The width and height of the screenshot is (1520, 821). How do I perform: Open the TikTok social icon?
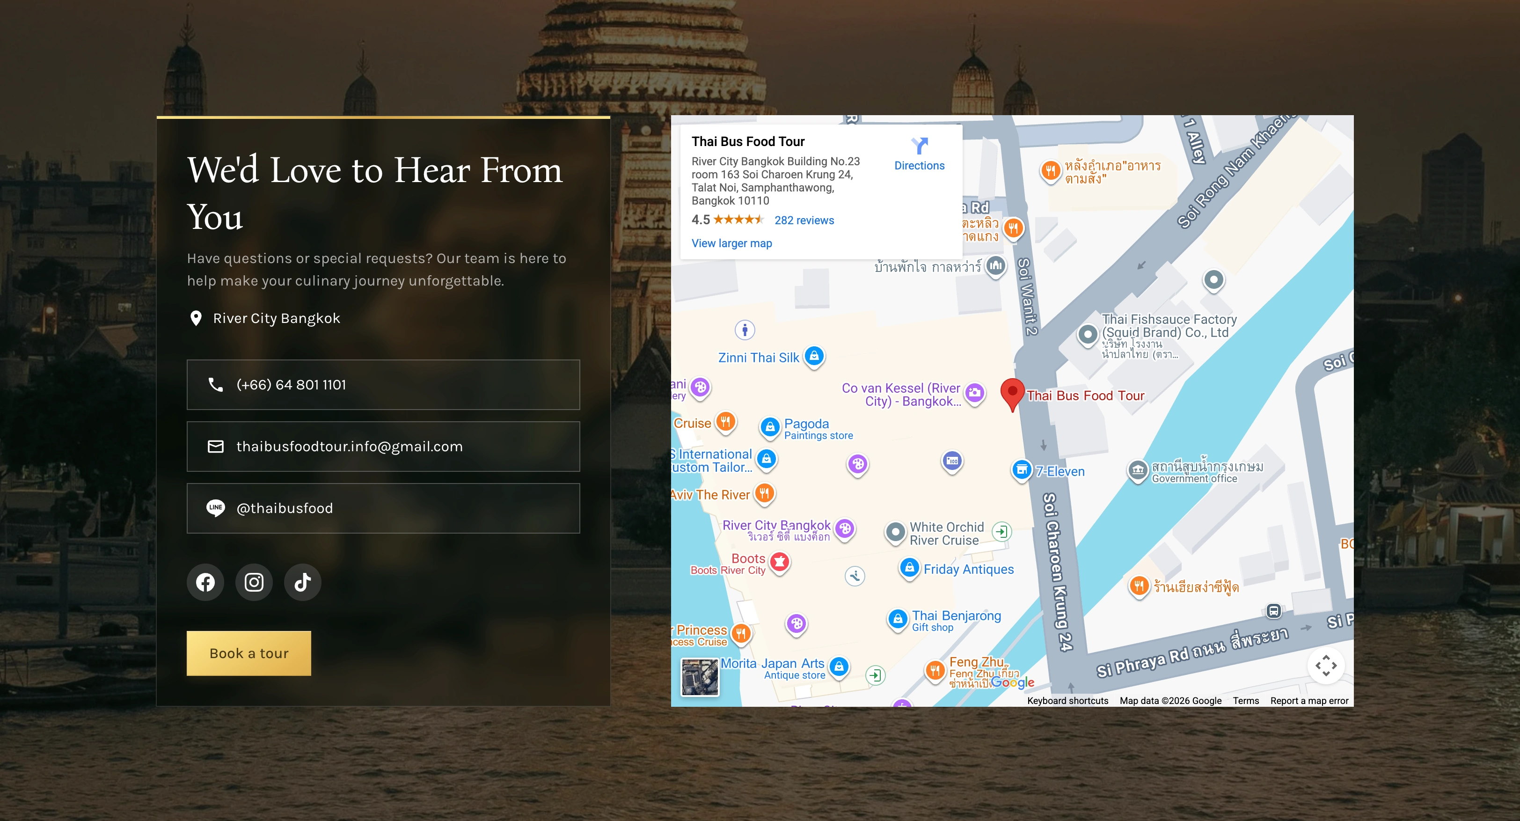(x=303, y=582)
